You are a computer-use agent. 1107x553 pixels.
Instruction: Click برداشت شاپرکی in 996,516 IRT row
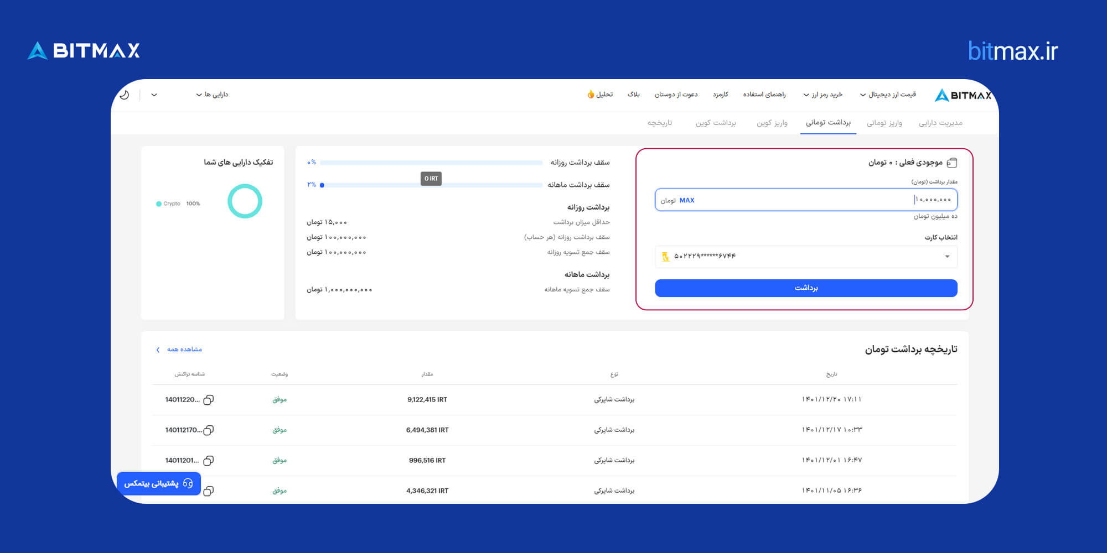coord(614,461)
